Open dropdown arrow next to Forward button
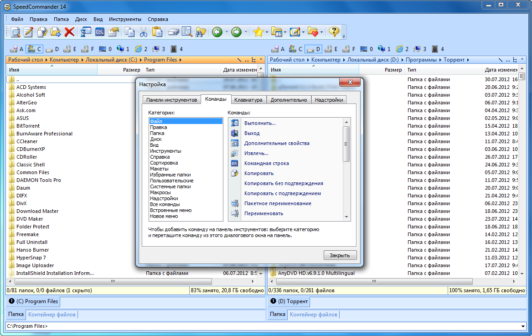Image resolution: width=532 pixels, height=336 pixels. 246,32
